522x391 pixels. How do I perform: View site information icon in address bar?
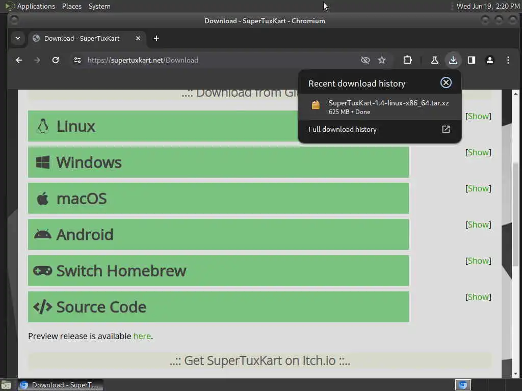(77, 60)
